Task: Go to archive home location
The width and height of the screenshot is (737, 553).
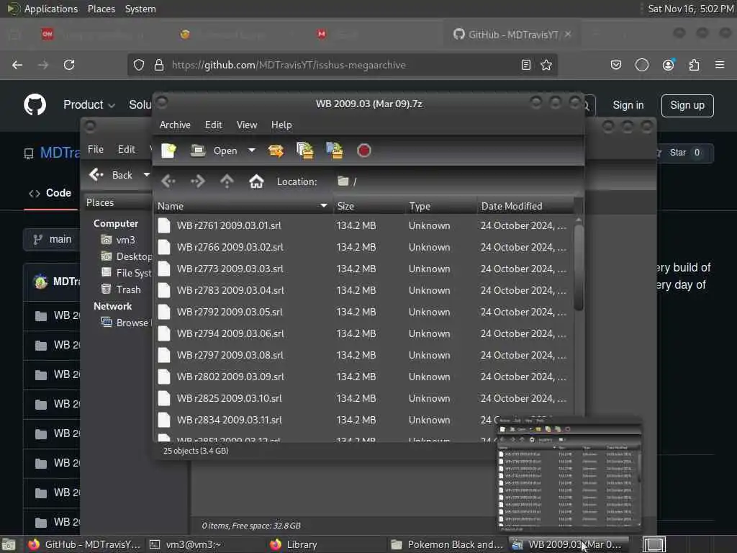Action: (256, 181)
